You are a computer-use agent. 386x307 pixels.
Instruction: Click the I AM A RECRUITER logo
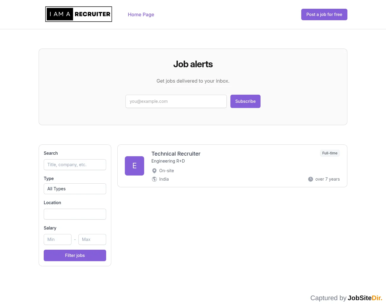(x=79, y=14)
